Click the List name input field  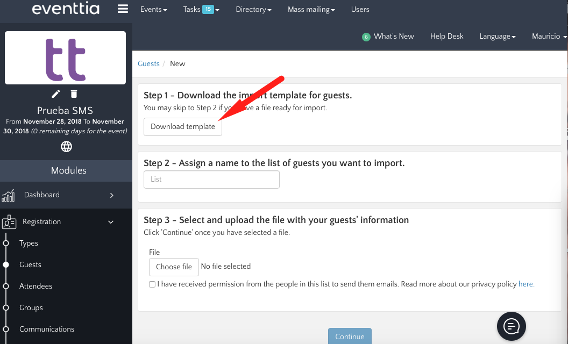(211, 180)
